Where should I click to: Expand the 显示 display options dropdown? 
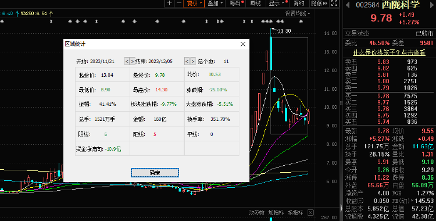277,3
